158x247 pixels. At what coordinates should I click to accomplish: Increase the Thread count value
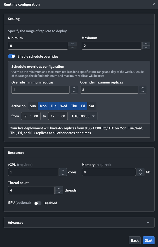[x=59, y=188]
